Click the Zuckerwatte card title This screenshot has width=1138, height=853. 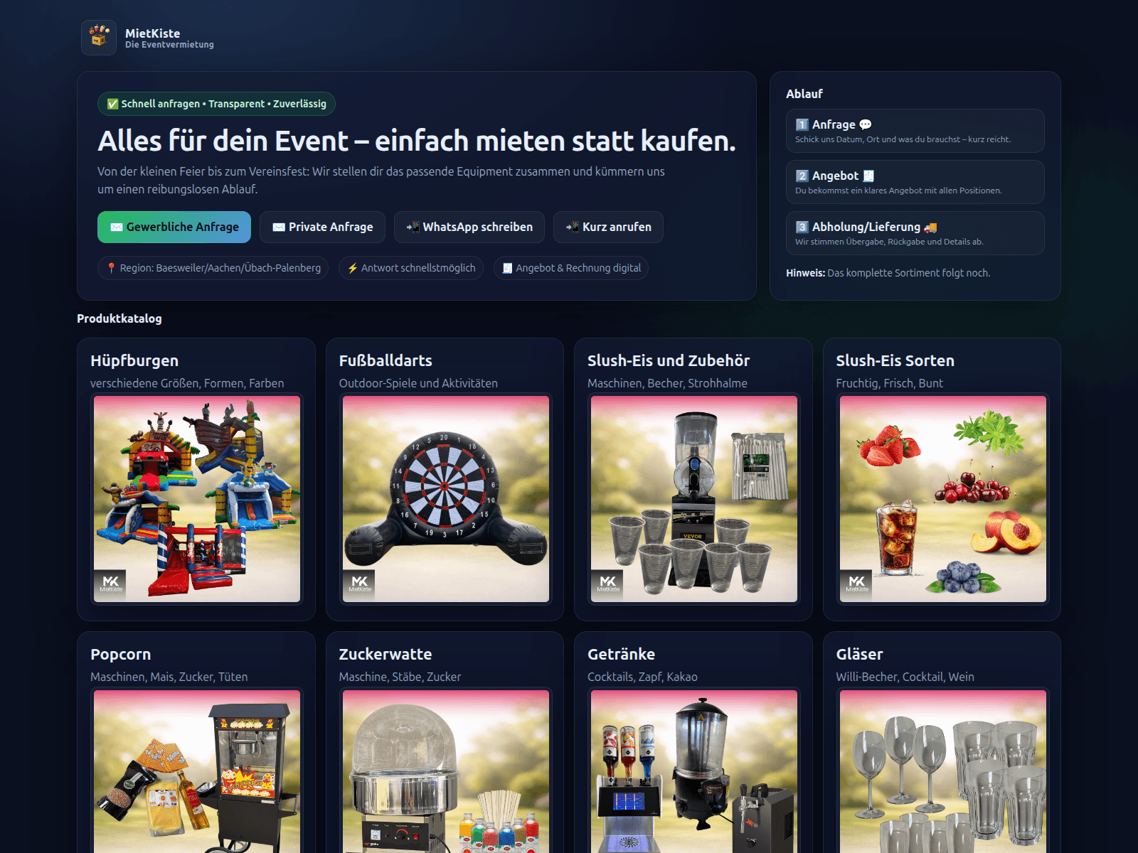click(385, 654)
